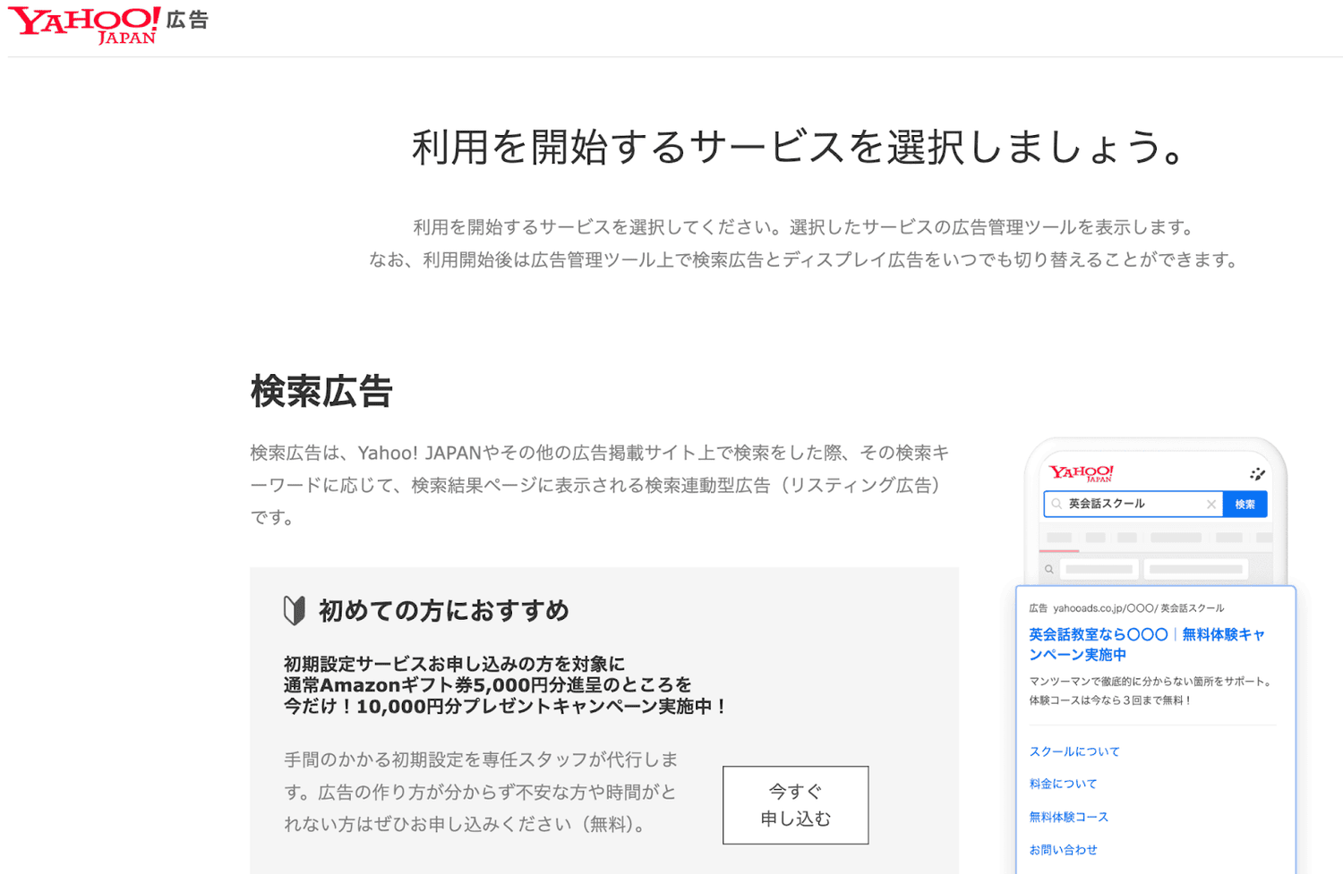Open the 英会話教室なら〇〇〇 ad headline link
1343x874 pixels.
click(x=1146, y=644)
